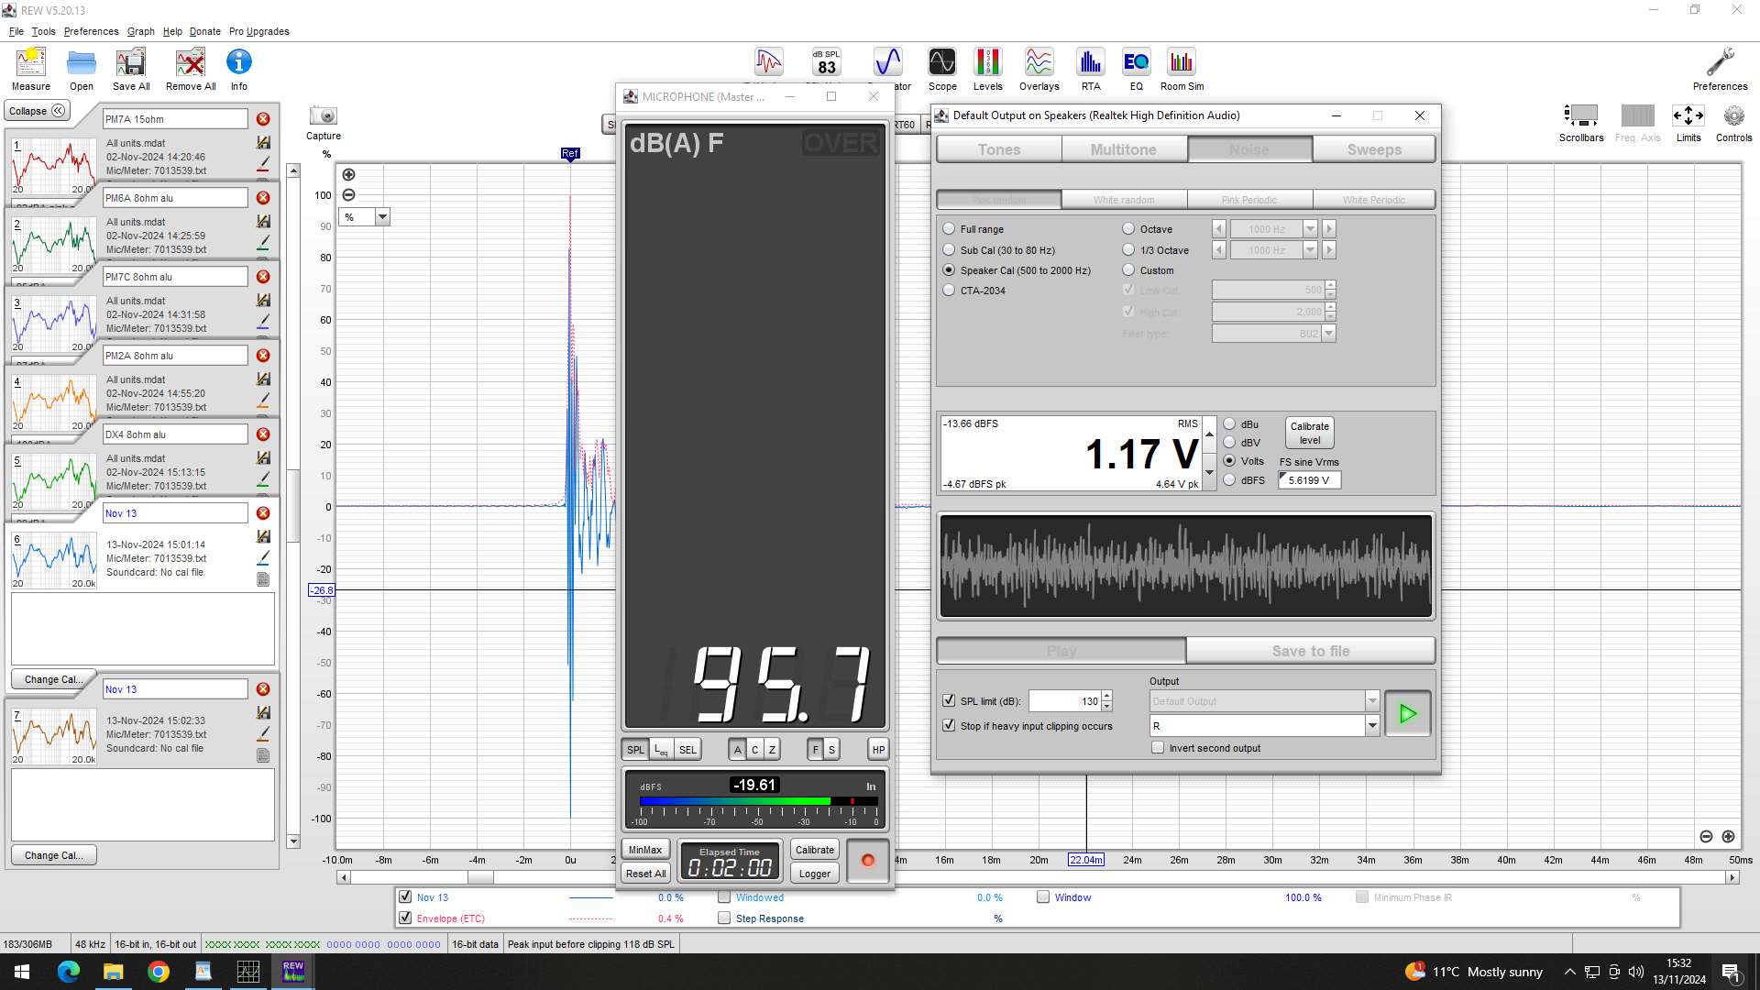Select the Speaker Cal (500 to 2000 Hz) option
1760x990 pixels.
coord(948,269)
